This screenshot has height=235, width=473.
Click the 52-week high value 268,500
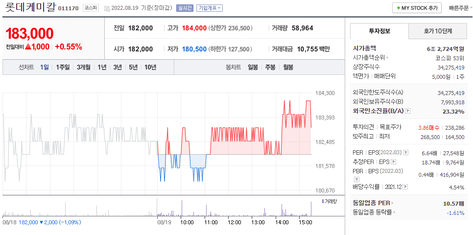point(431,137)
